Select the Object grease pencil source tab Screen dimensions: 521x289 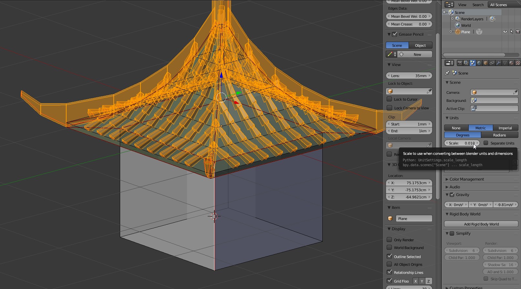pyautogui.click(x=420, y=45)
